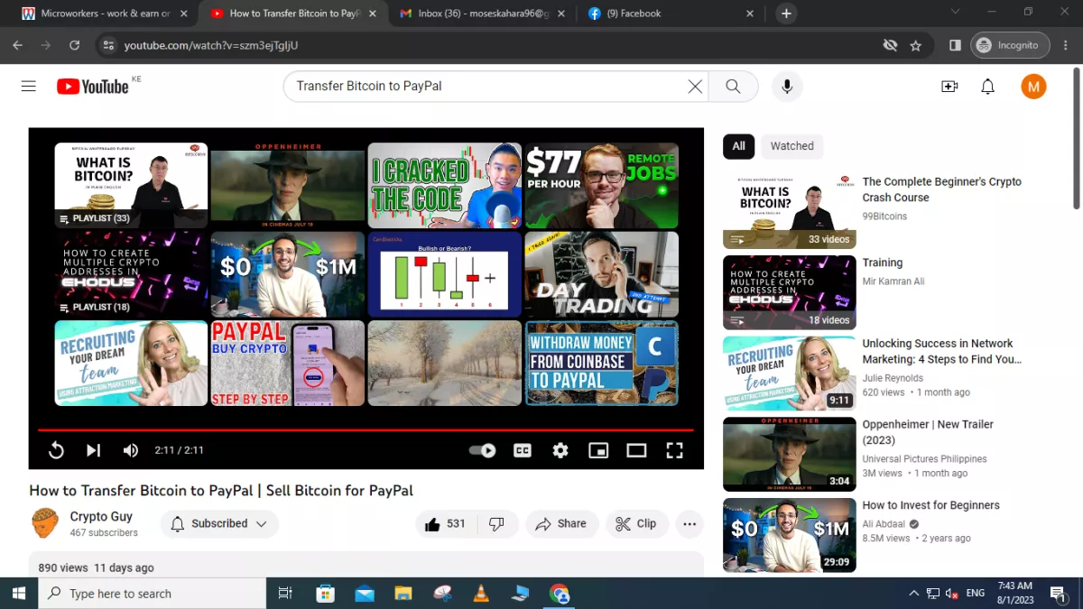1083x609 pixels.
Task: Open the Windows Start menu
Action: (18, 594)
